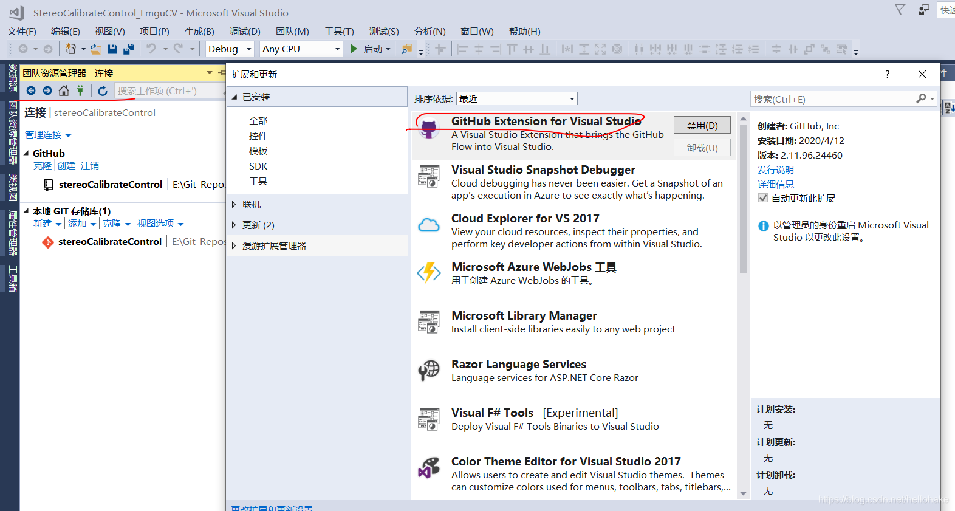This screenshot has width=955, height=511.
Task: Click the GitHub 创建 create link
Action: (66, 166)
